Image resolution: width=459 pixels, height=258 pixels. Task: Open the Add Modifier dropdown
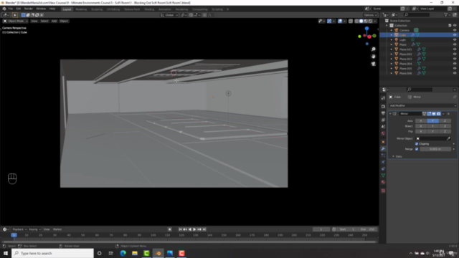(422, 105)
